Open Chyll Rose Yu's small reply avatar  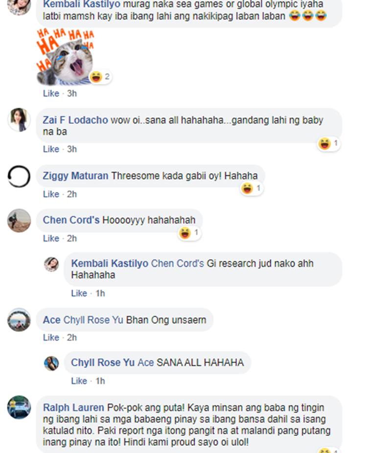click(51, 363)
